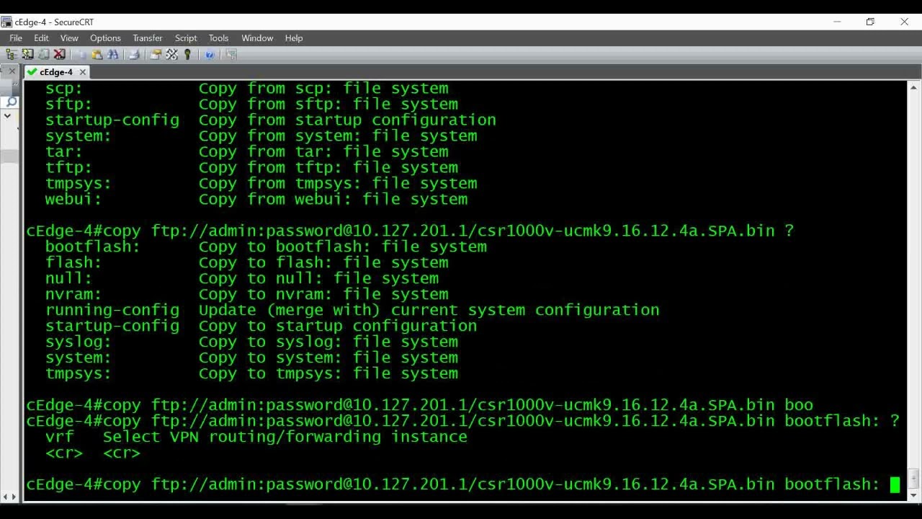Click the grayed Reconnect toolbar icon
922x519 pixels.
(44, 54)
